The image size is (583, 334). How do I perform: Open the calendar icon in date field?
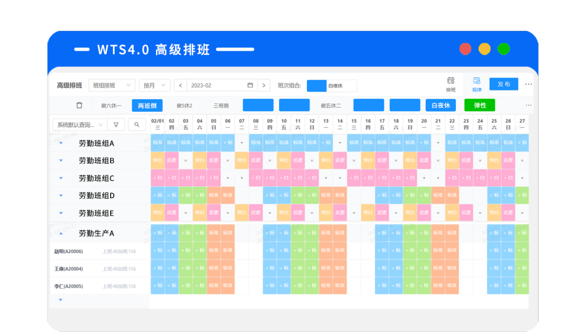(x=250, y=85)
